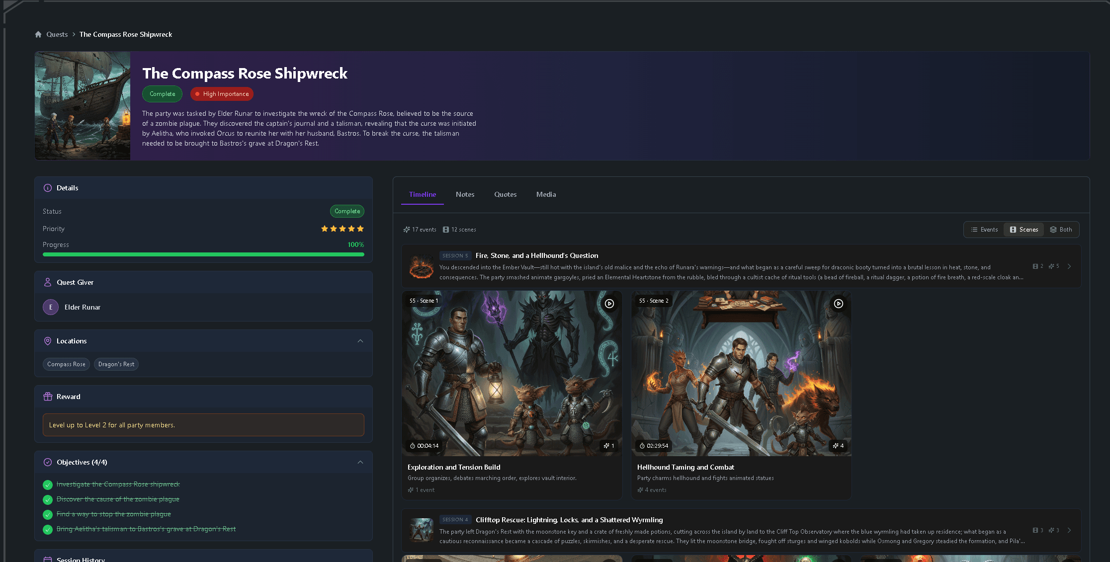Toggle objective Bring Aelitha's talisman to grave
Viewport: 1110px width, 562px height.
48,529
